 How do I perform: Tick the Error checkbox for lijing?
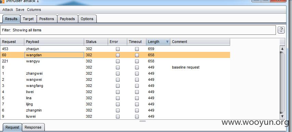(118, 104)
